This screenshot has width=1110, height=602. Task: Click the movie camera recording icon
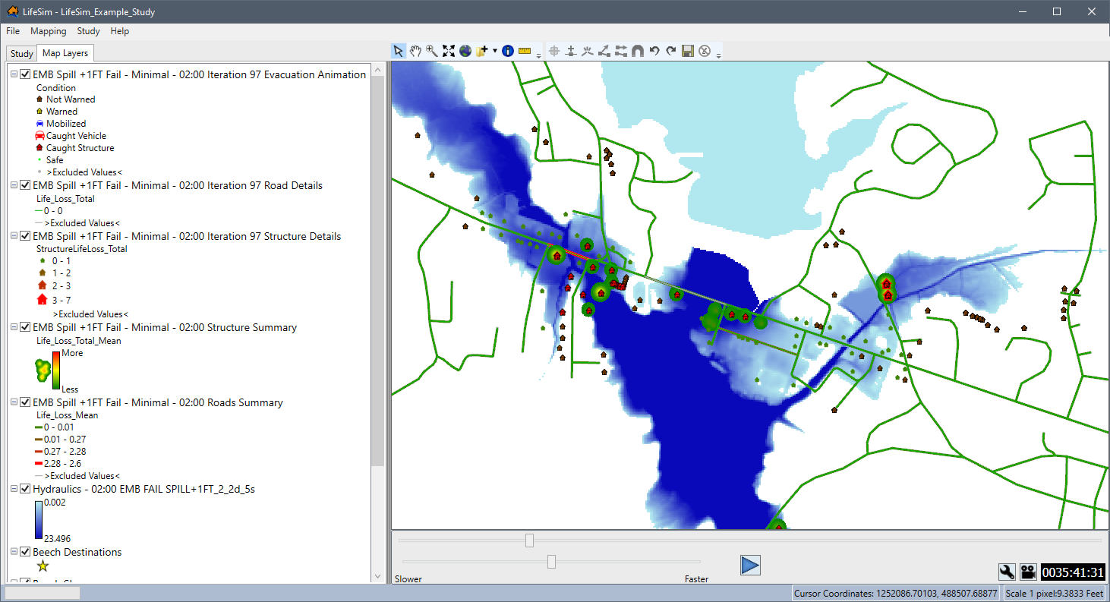pos(1029,572)
